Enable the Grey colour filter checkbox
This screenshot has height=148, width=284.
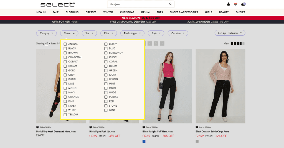click(x=65, y=75)
